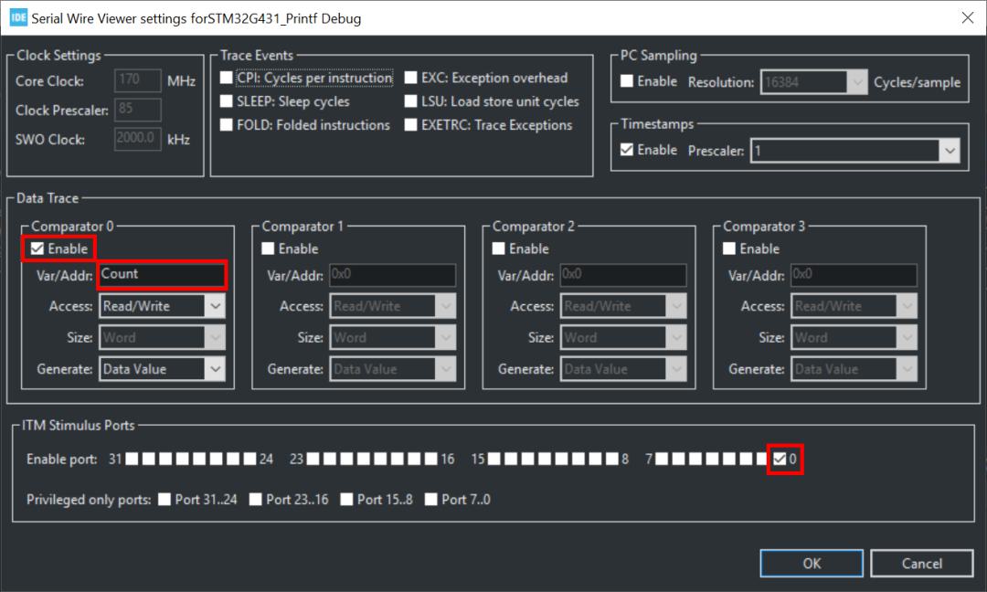987x592 pixels.
Task: Click the IDE icon in title bar
Action: (18, 17)
